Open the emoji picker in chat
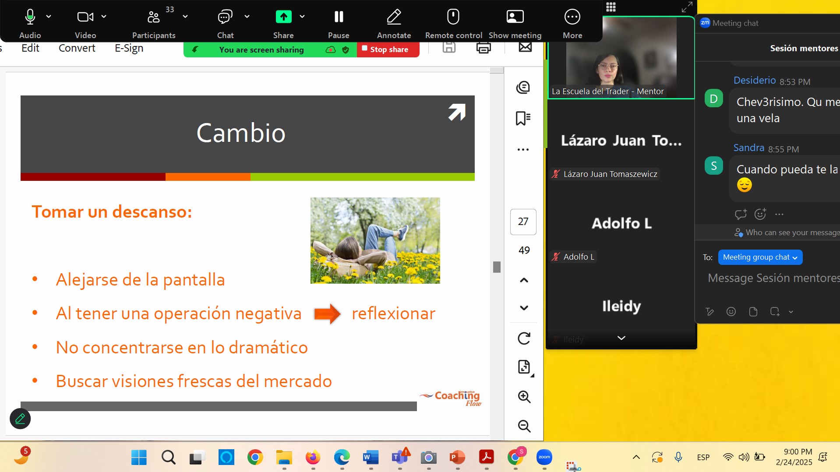The width and height of the screenshot is (840, 472). (x=731, y=312)
